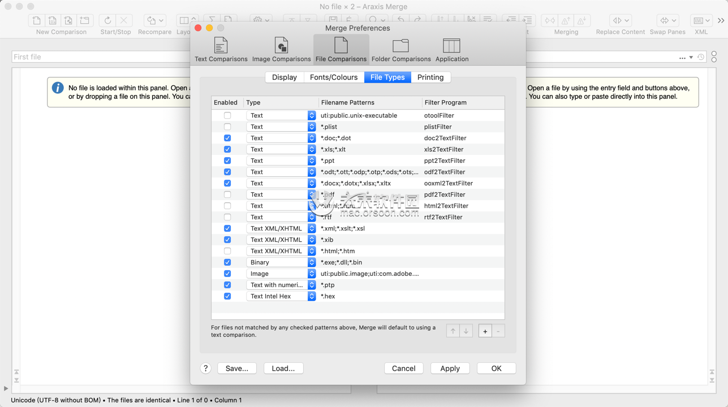The image size is (728, 407).
Task: Open Text Intel Hex type dropdown
Action: pyautogui.click(x=281, y=296)
